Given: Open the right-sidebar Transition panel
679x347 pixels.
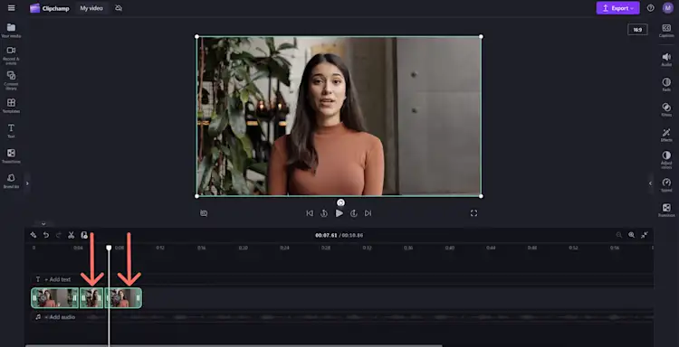Looking at the screenshot, I should pyautogui.click(x=666, y=210).
